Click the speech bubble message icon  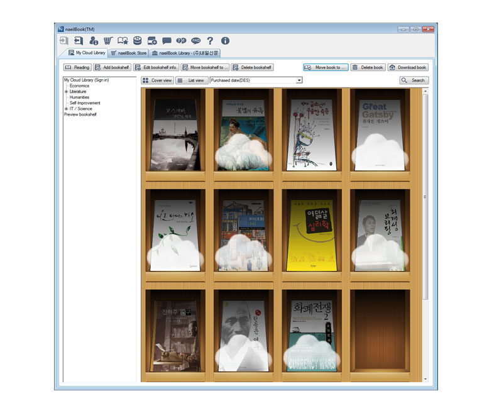[167, 41]
